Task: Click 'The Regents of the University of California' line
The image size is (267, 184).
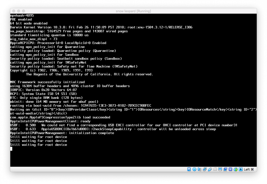Action: tap(89, 74)
